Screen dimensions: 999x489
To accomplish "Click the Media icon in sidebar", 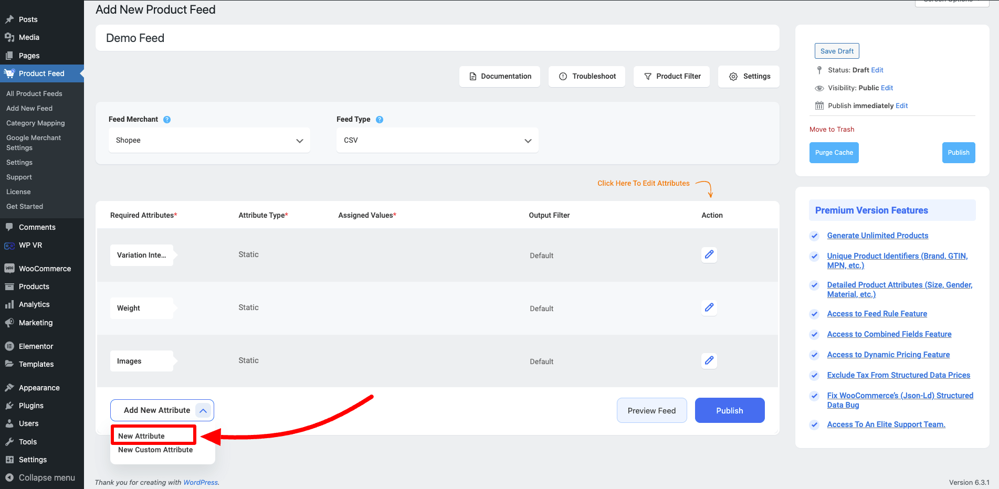I will pos(9,37).
